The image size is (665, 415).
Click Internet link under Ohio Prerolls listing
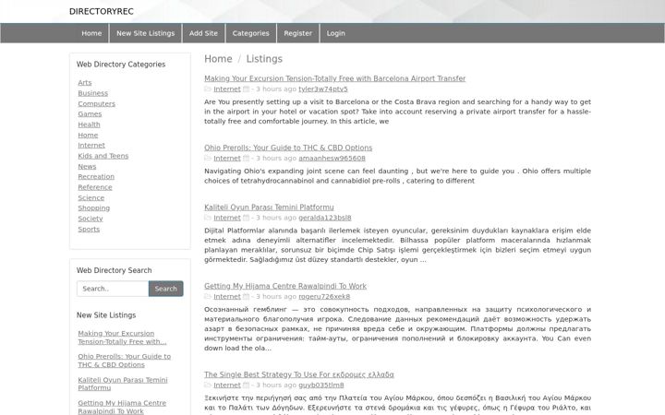227,158
